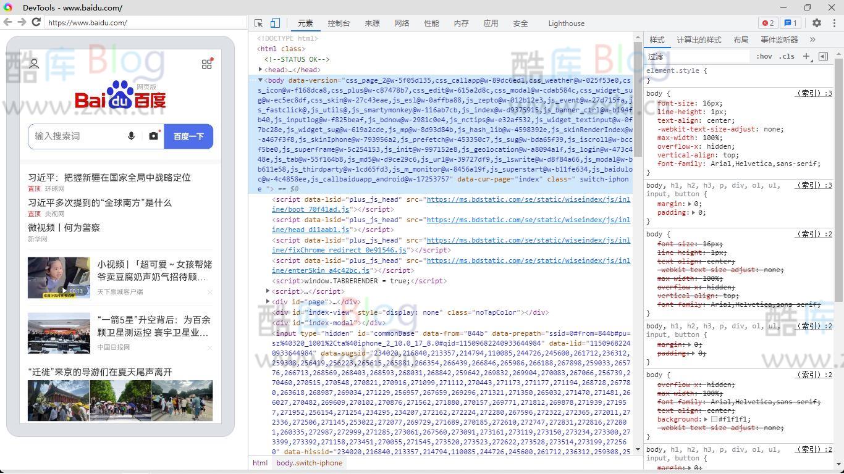This screenshot has width=844, height=474.
Task: Click the camera image search icon
Action: click(153, 136)
